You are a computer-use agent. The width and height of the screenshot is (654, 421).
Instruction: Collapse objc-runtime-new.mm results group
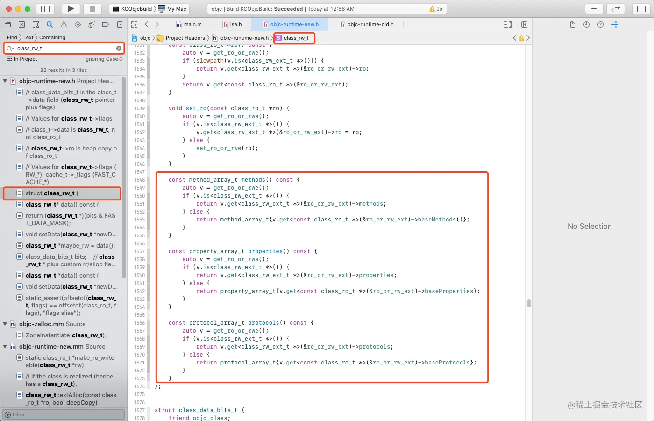(x=5, y=346)
